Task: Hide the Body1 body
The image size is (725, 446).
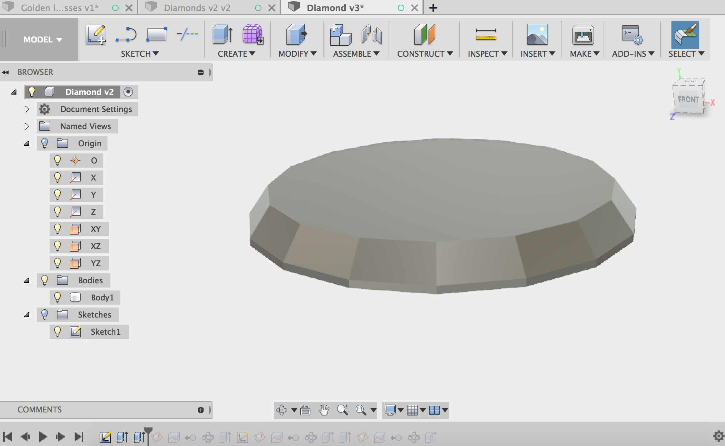Action: coord(58,297)
